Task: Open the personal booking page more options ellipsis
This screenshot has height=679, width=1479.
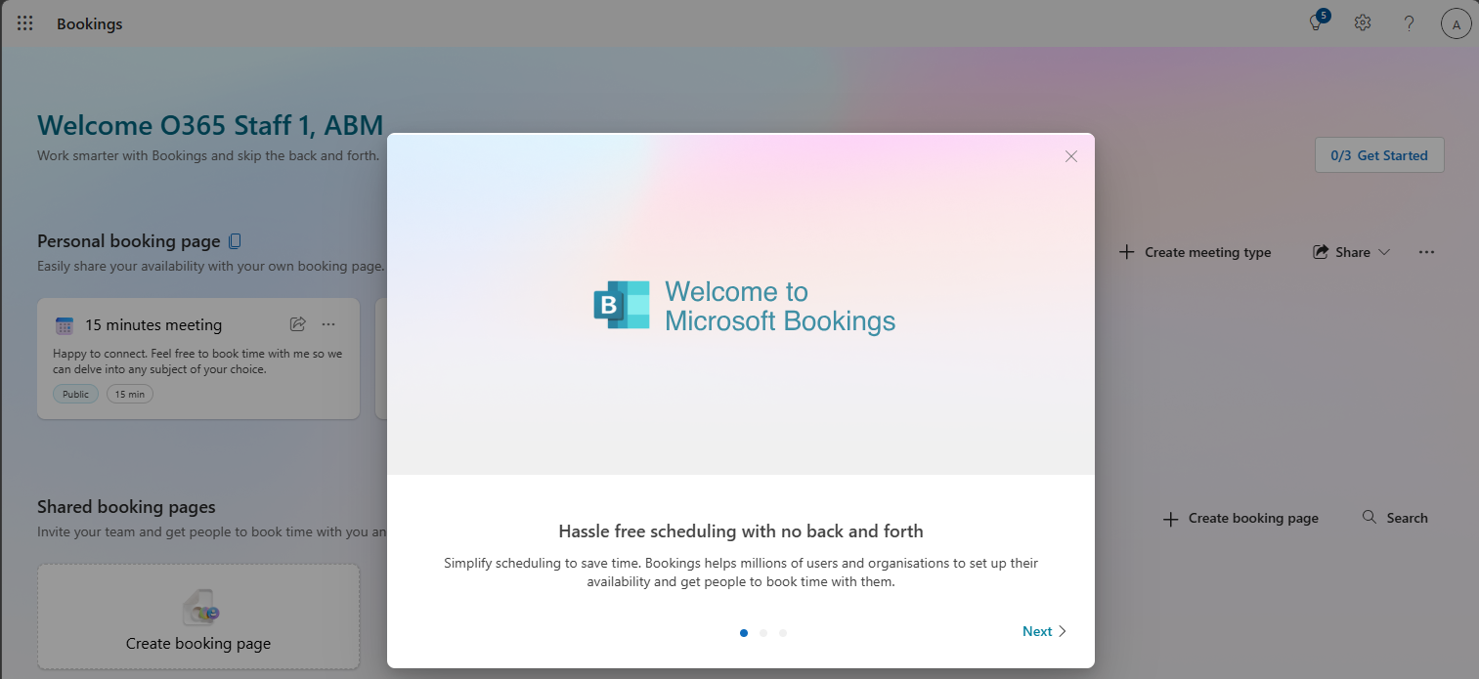Action: (1427, 252)
